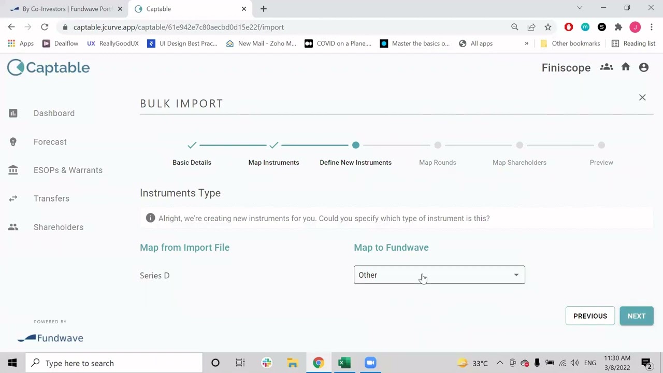Open the user account profile icon
This screenshot has width=663, height=373.
pos(644,67)
